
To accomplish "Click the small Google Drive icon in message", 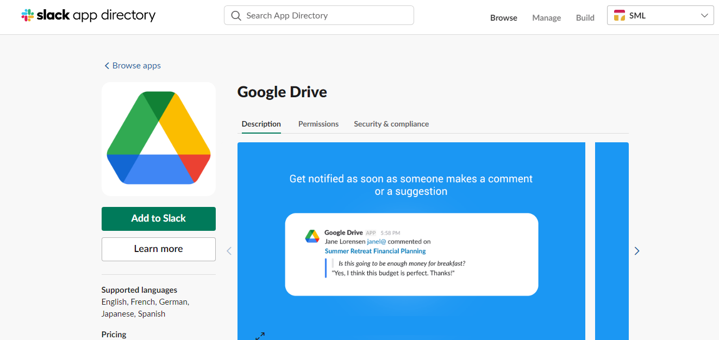I will 312,236.
